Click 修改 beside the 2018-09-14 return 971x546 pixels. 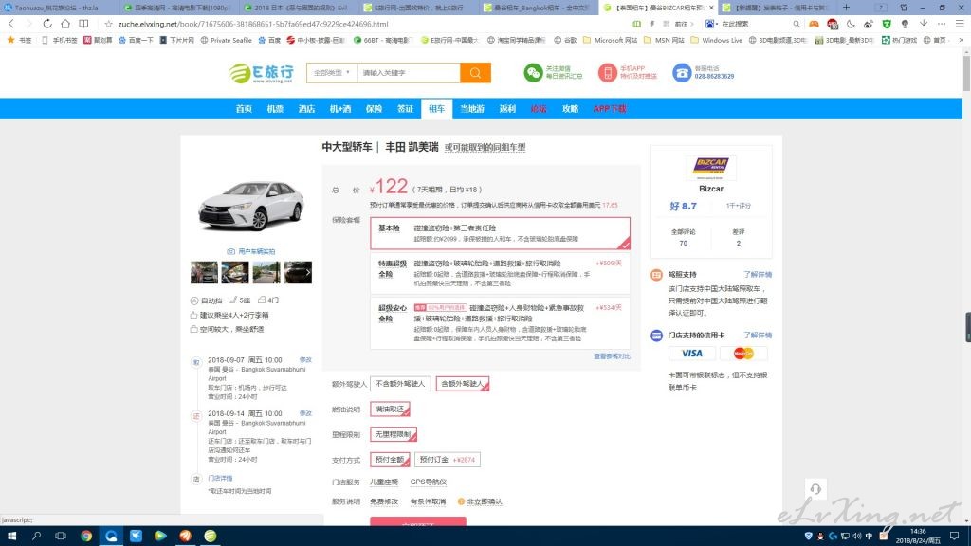pyautogui.click(x=305, y=413)
